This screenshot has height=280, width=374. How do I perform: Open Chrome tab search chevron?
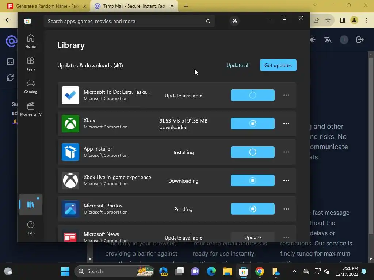click(315, 5)
